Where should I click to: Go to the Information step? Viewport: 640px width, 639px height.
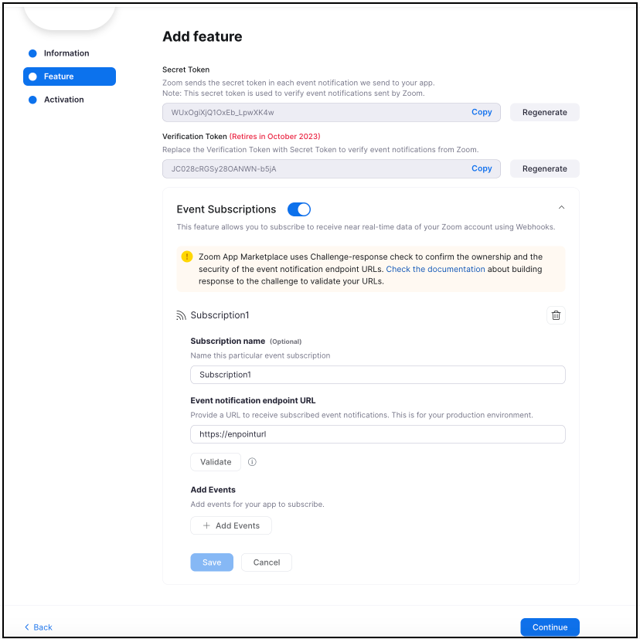click(x=66, y=53)
